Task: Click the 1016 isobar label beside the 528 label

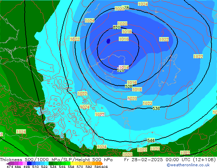Action: (132, 83)
